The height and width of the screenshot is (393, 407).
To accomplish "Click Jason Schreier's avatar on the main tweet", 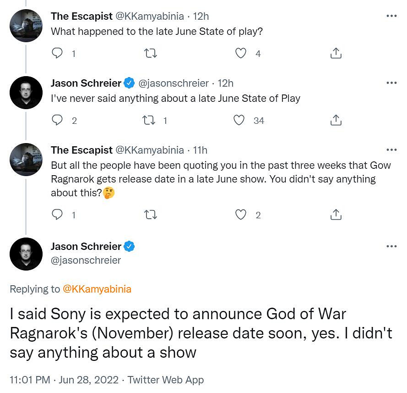I will pos(26,254).
